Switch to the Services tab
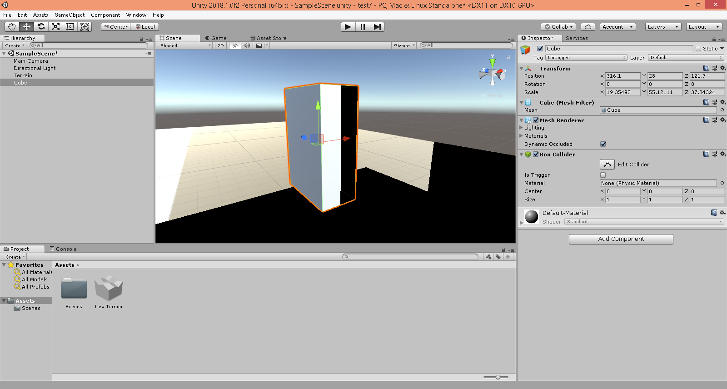The height and width of the screenshot is (389, 727). tap(577, 38)
